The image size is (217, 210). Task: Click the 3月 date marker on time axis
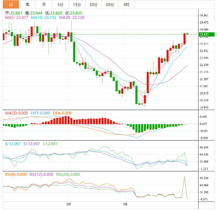pyautogui.click(x=125, y=205)
